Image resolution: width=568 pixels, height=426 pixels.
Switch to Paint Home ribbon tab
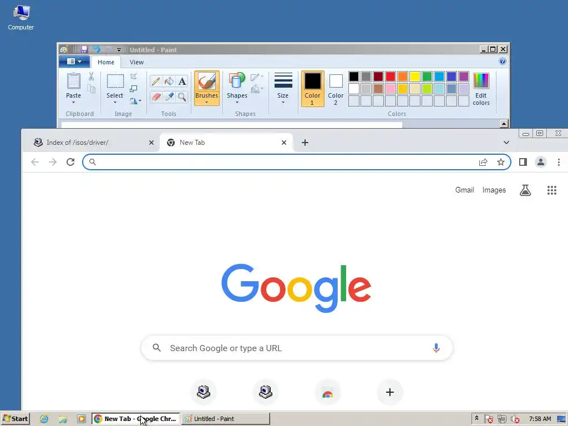click(106, 62)
